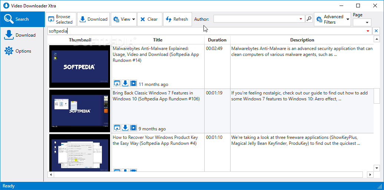Click download icon for Malwarebytes video
This screenshot has height=190, width=384.
[125, 83]
